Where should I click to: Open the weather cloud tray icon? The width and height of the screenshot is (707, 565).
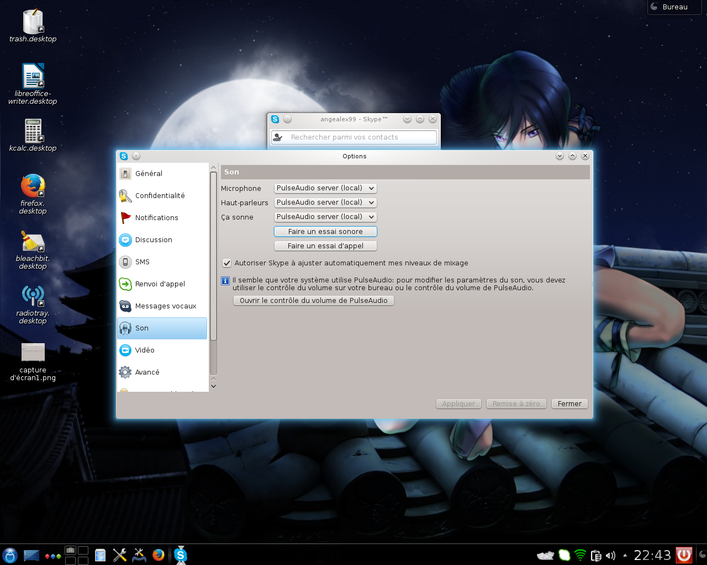point(545,556)
